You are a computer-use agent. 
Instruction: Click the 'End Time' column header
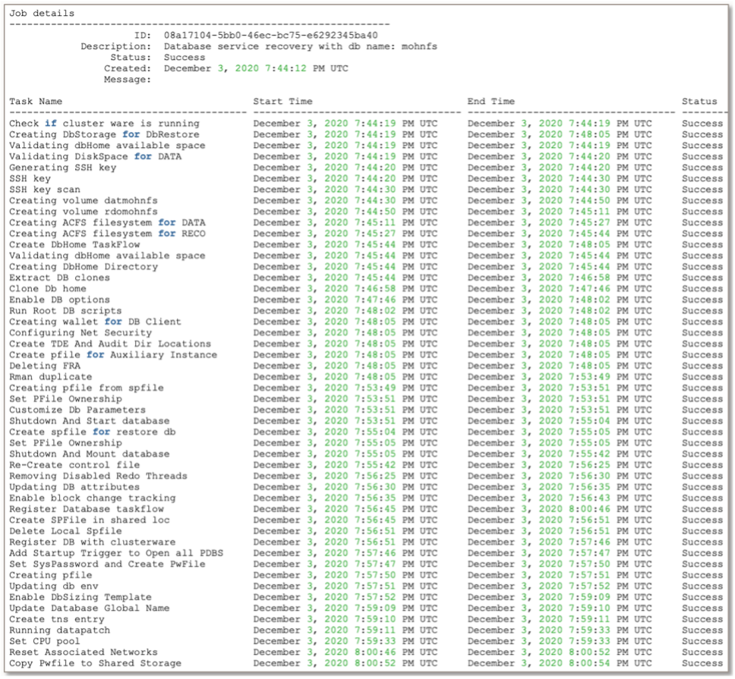491,101
